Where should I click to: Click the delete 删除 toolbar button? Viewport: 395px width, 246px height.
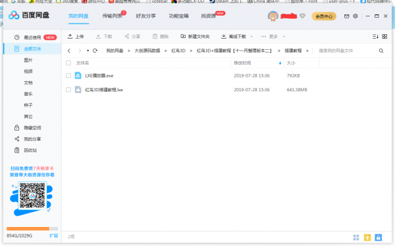point(161,37)
